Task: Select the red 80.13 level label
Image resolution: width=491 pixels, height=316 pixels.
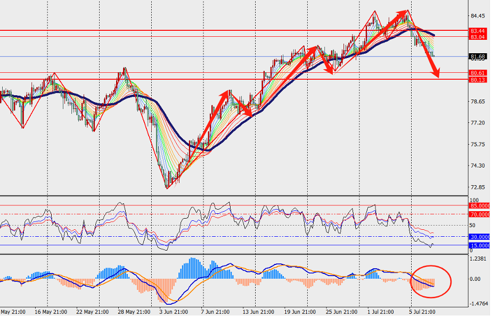Action: click(478, 80)
